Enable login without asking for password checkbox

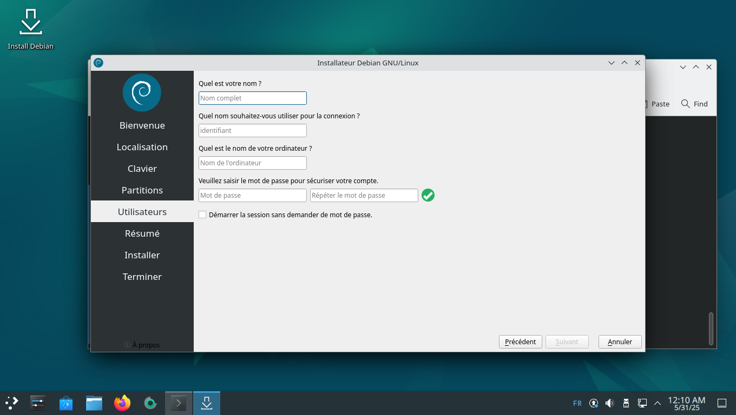click(202, 215)
